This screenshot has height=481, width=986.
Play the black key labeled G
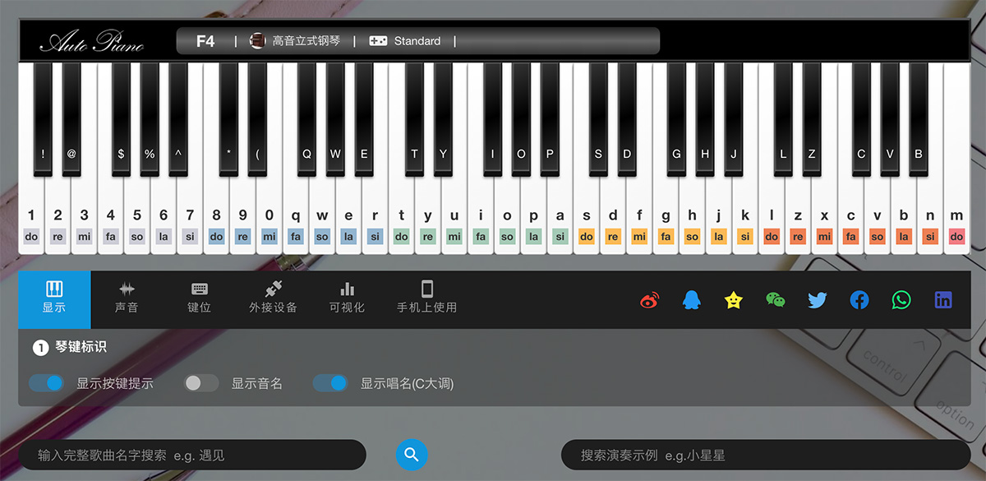676,119
